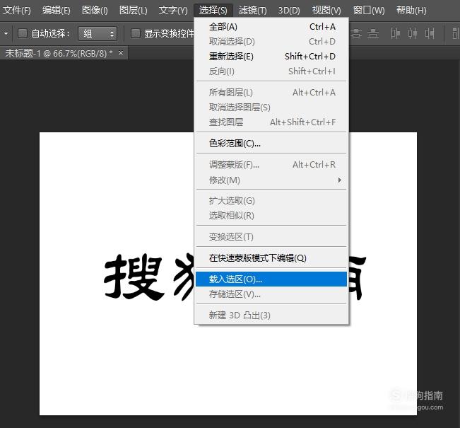Open the 滤镜(T) menu

pyautogui.click(x=252, y=11)
